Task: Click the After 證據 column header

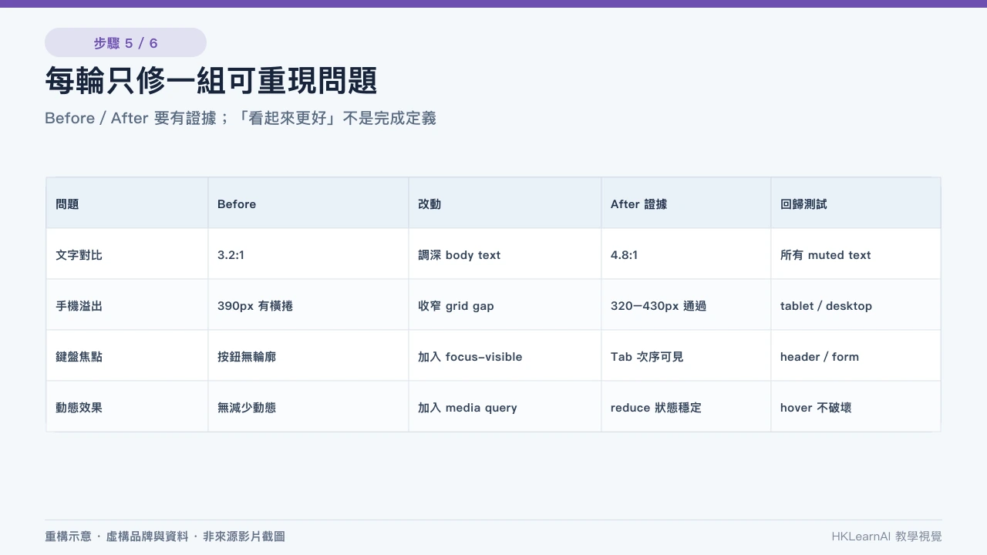Action: coord(686,203)
